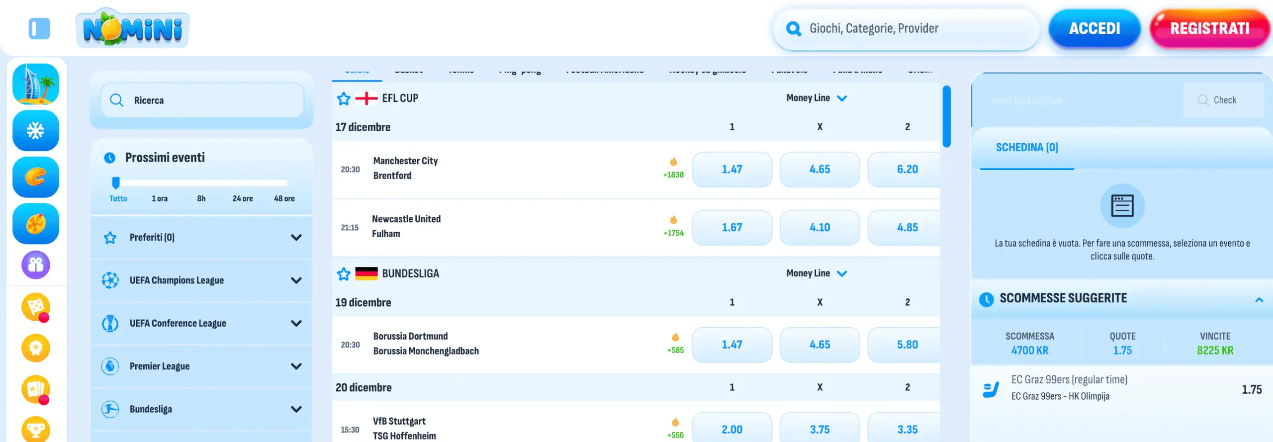Viewport: 1273px width, 442px height.
Task: Click the hockey stick icon for EC Graz 99ers
Action: (x=991, y=389)
